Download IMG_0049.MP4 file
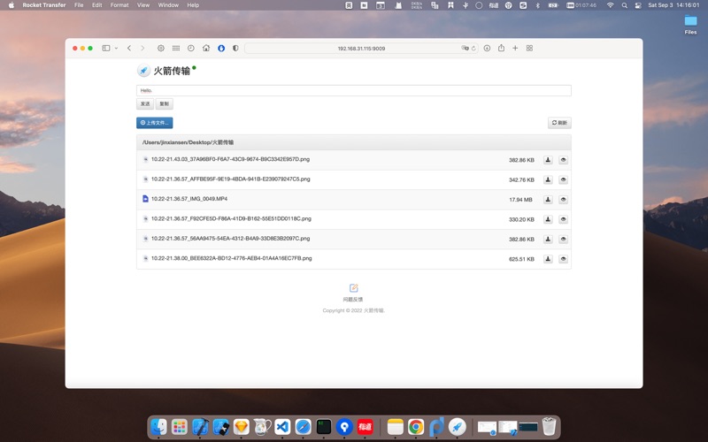Image resolution: width=708 pixels, height=442 pixels. coord(548,200)
